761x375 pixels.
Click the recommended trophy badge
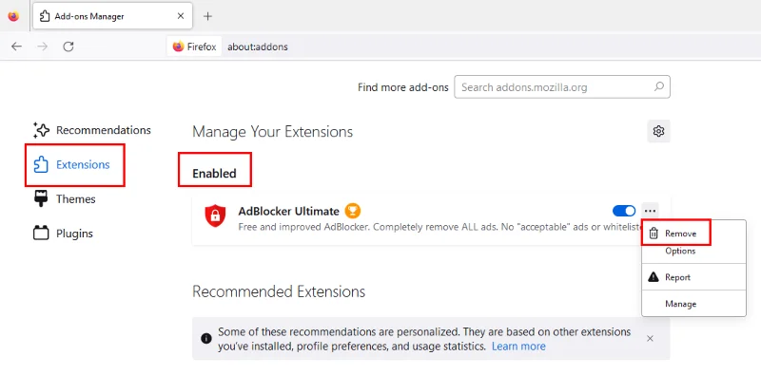[353, 211]
